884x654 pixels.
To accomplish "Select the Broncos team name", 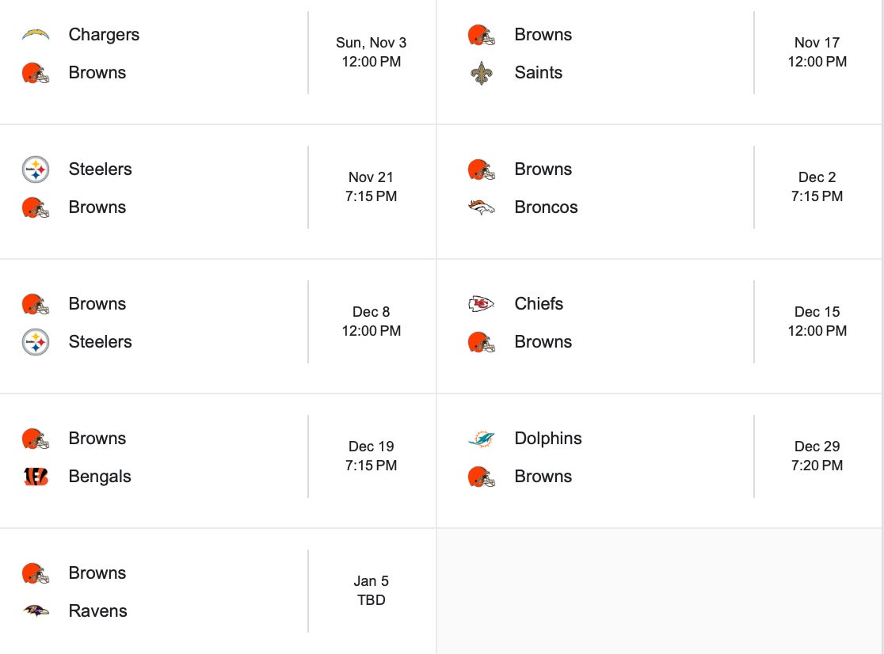I will (x=546, y=207).
